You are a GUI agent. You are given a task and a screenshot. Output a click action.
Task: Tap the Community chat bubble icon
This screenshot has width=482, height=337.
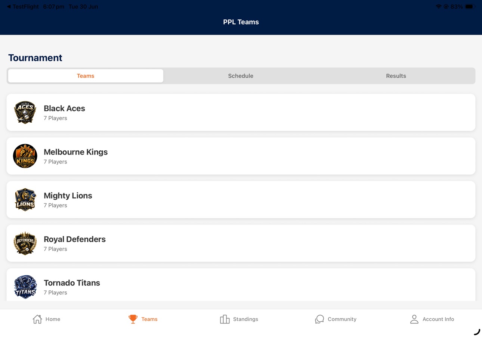[x=319, y=319]
